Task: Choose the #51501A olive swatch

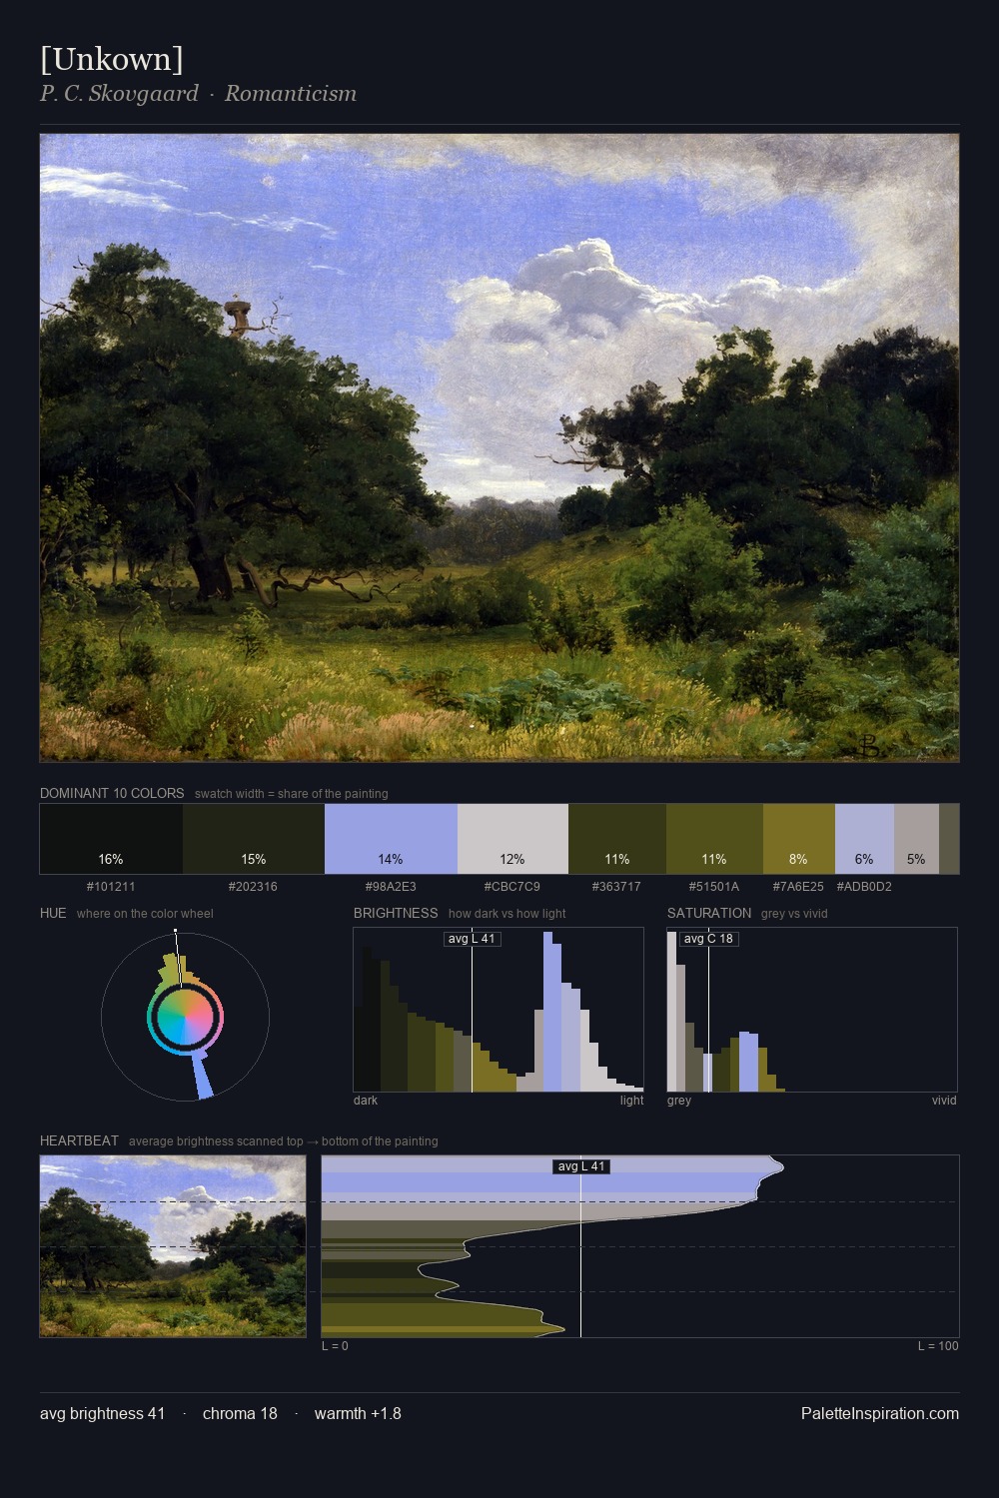Action: click(714, 839)
